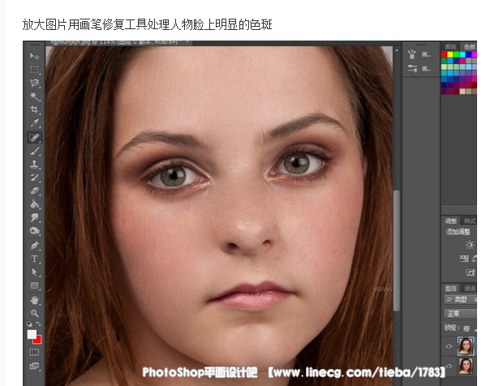The width and height of the screenshot is (486, 386).
Task: Select the Sponge tool
Action: click(34, 231)
